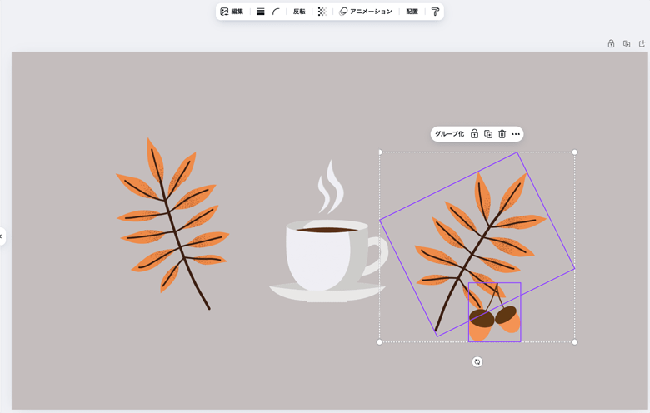Click the bottom-left selection resize handle

coord(379,341)
